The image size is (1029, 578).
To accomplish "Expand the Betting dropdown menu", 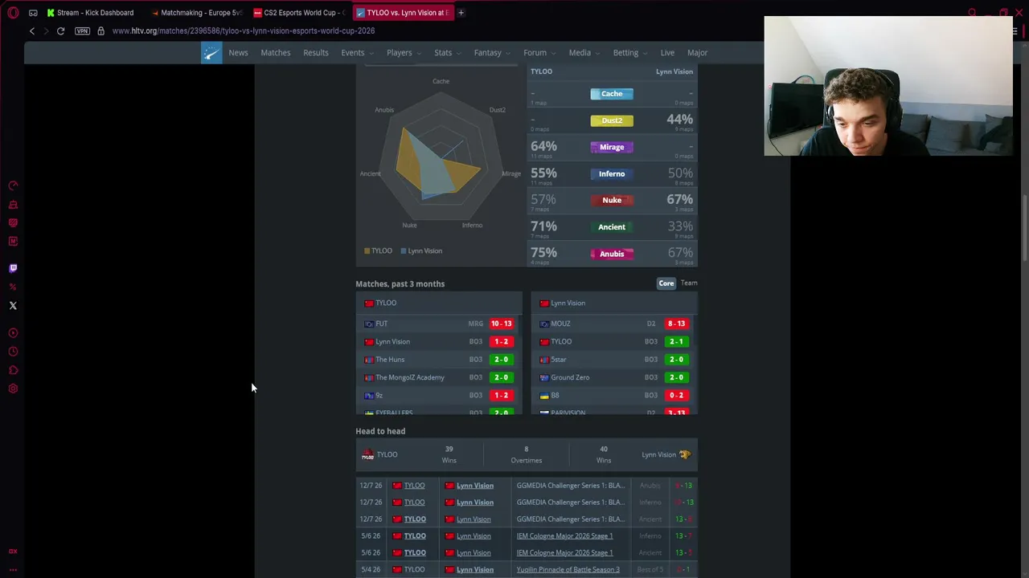I will coord(630,53).
